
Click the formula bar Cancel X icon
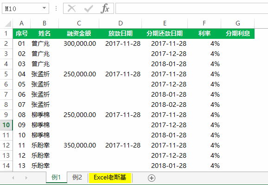click(x=72, y=8)
